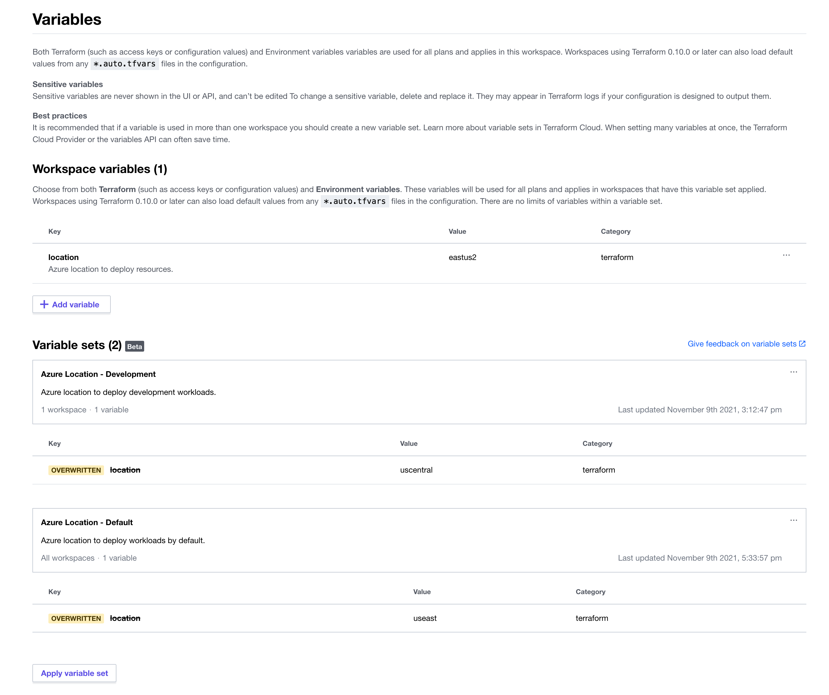Open Azure Location - Development ellipsis menu

[793, 372]
